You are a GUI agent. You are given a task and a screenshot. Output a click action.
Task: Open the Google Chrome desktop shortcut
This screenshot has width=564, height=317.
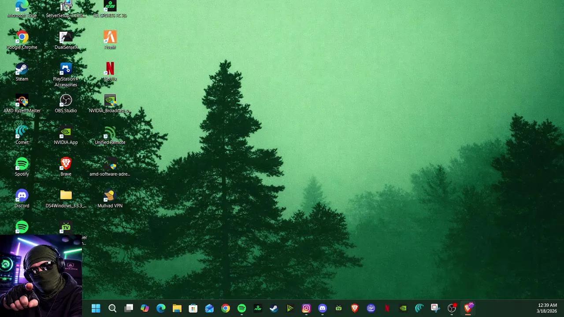pos(22,40)
